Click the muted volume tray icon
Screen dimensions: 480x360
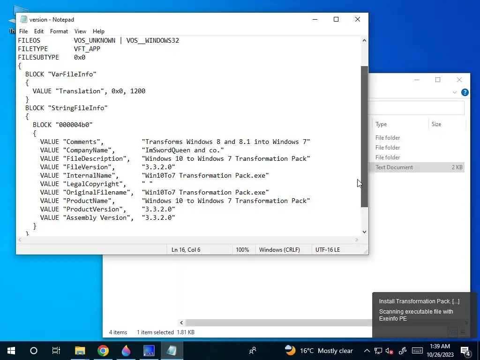pyautogui.click(x=390, y=351)
